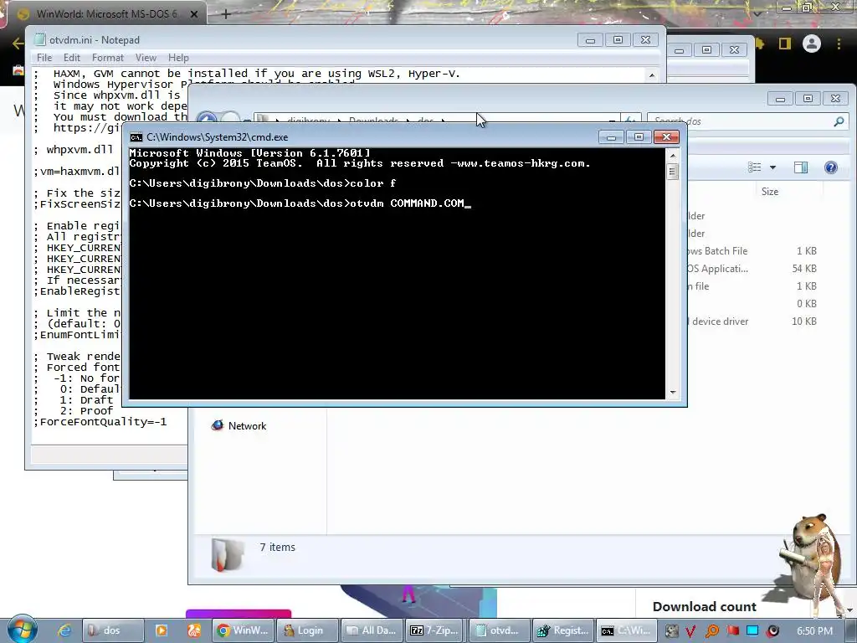
Task: Switch to the cmd.exe taskbar button
Action: 628,630
